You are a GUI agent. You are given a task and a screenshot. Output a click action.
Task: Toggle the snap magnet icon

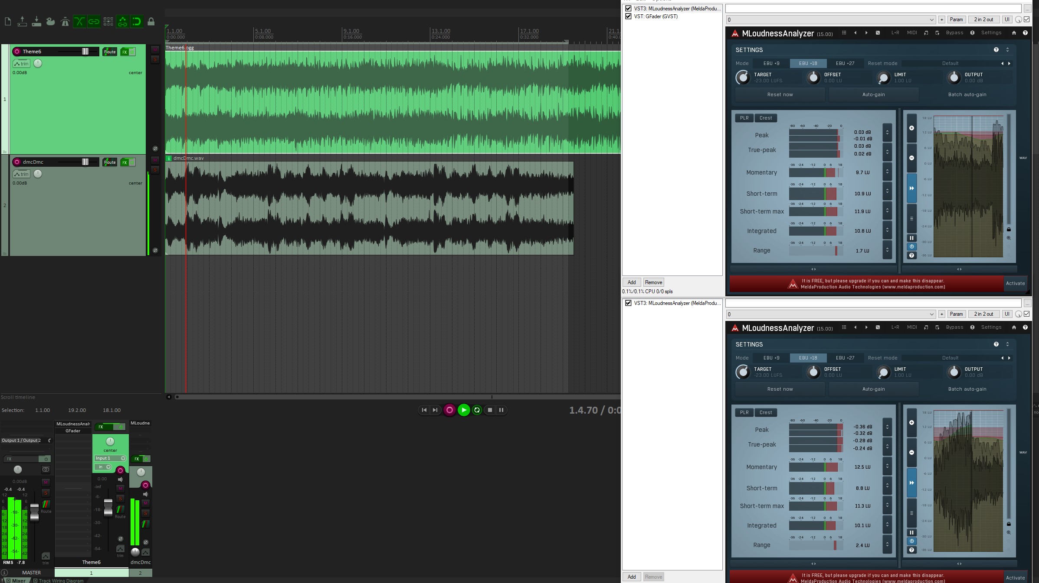(x=137, y=21)
